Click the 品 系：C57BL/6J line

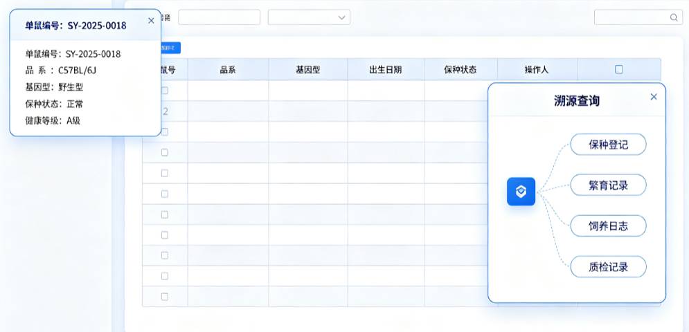coord(61,71)
